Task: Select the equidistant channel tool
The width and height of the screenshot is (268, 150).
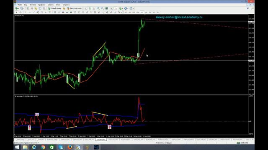Action: (x=38, y=12)
